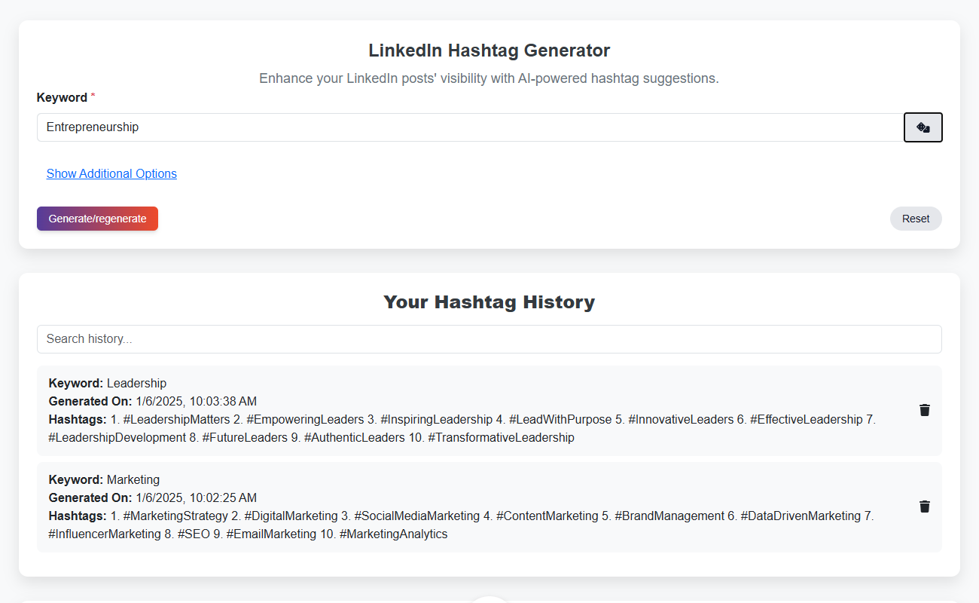Click the 10:02:25 AM generated timestamp
The height and width of the screenshot is (603, 979).
197,497
